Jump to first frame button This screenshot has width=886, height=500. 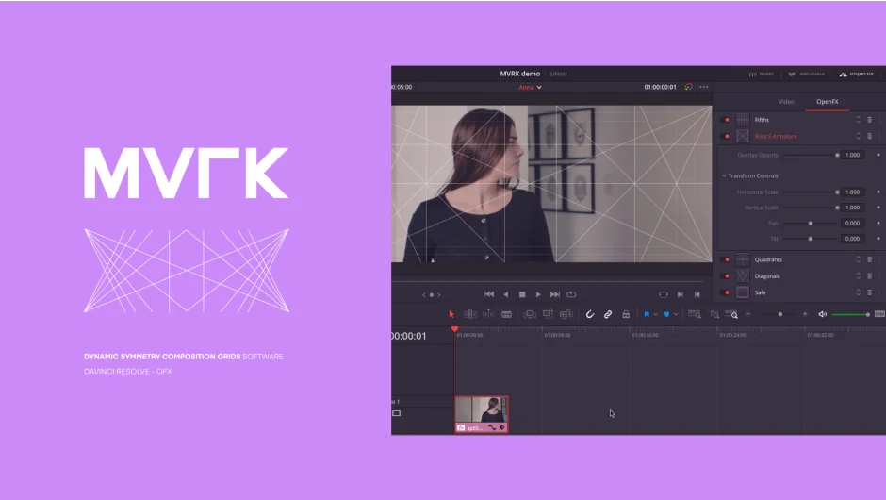click(x=489, y=294)
